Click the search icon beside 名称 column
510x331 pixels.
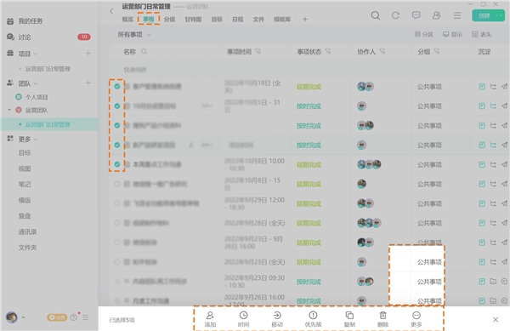pyautogui.click(x=144, y=52)
